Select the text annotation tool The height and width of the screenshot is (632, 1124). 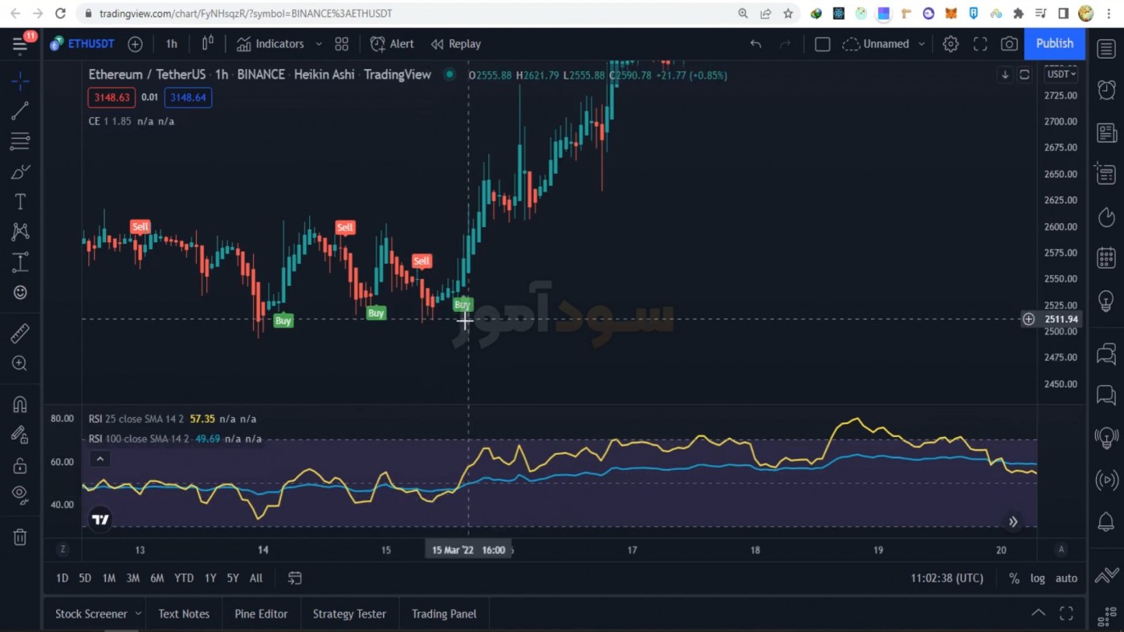20,202
